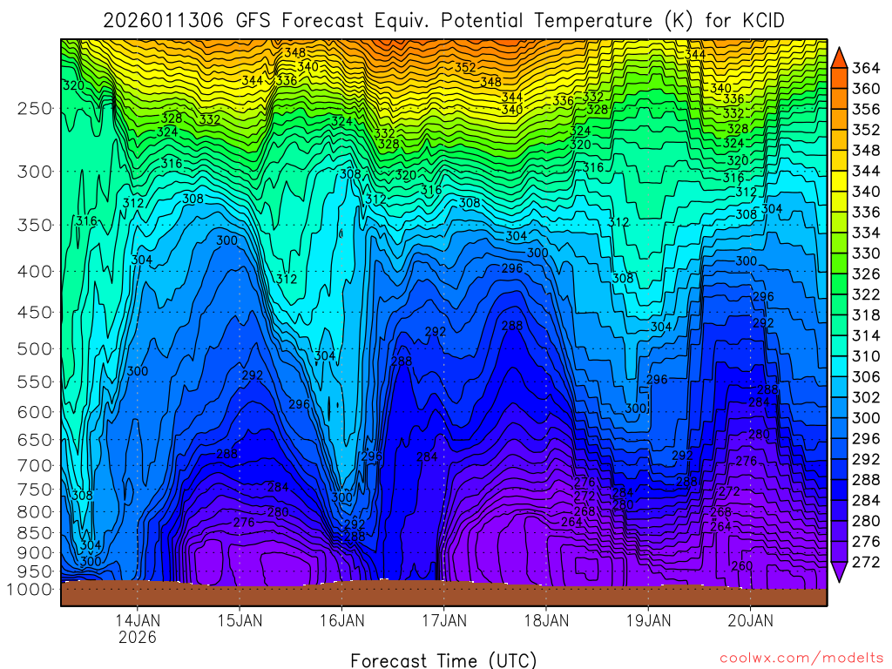Screen dimensions: 892x669
Task: Click the 310 value on the color scale
Action: pos(866,356)
